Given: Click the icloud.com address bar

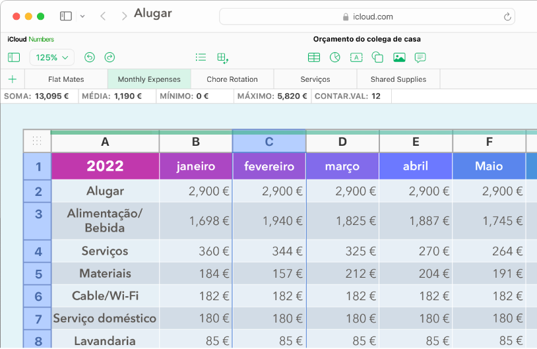Looking at the screenshot, I should [367, 16].
